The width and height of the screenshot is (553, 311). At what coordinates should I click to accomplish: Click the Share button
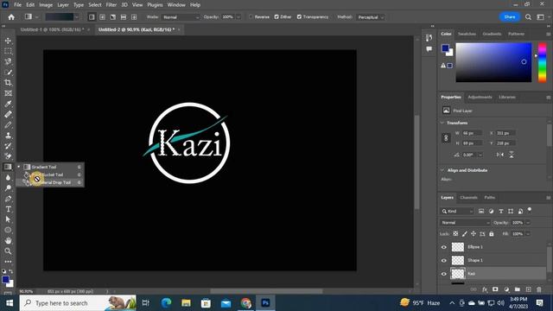tap(510, 17)
